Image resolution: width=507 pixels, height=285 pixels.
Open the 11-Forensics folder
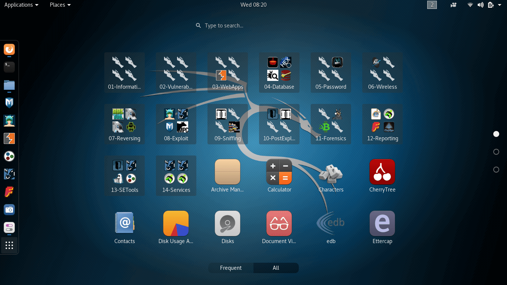tap(331, 124)
